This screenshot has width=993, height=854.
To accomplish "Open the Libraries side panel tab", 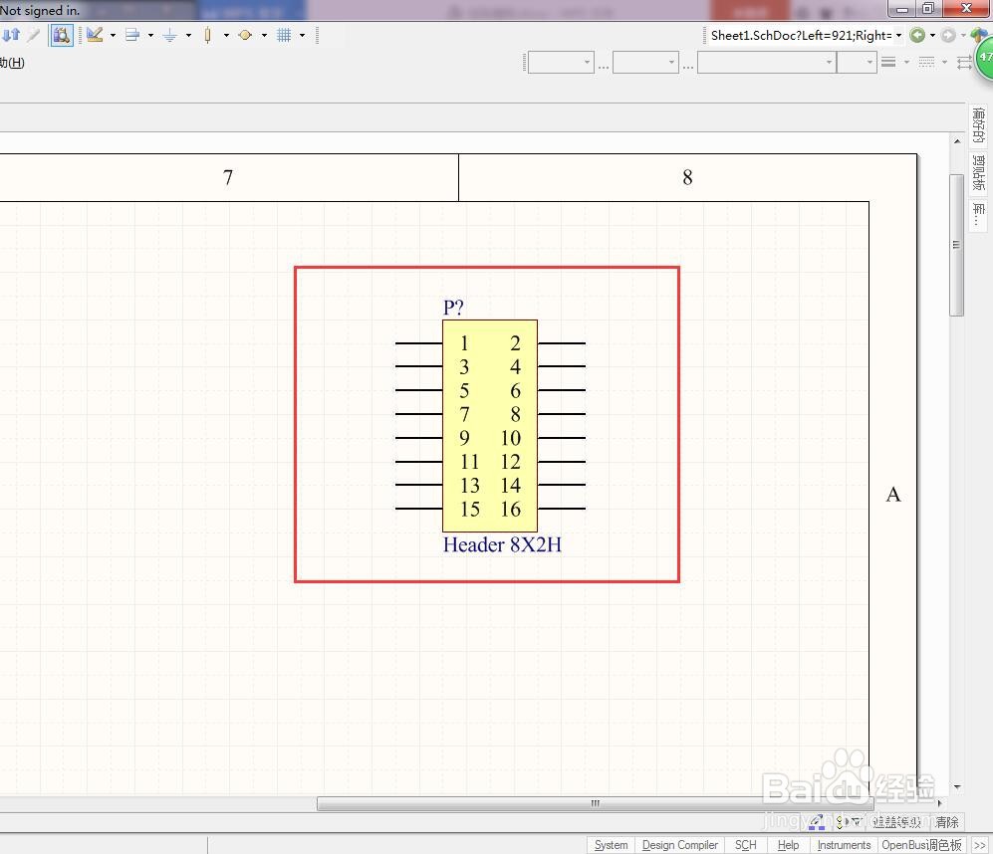I will 978,215.
